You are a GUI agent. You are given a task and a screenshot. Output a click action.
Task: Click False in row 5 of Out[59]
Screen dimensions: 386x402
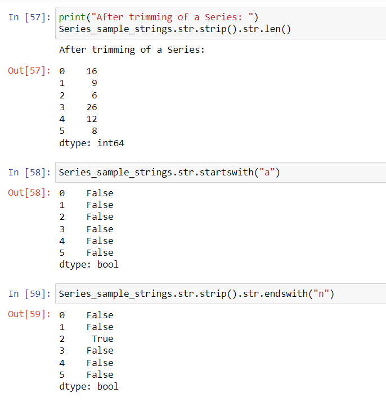click(100, 375)
